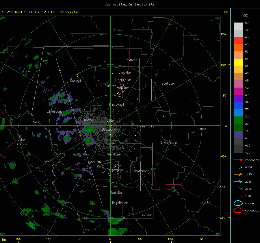260x243 pixels.
Task: Select the red forecast ellipse icon
Action: (238, 210)
